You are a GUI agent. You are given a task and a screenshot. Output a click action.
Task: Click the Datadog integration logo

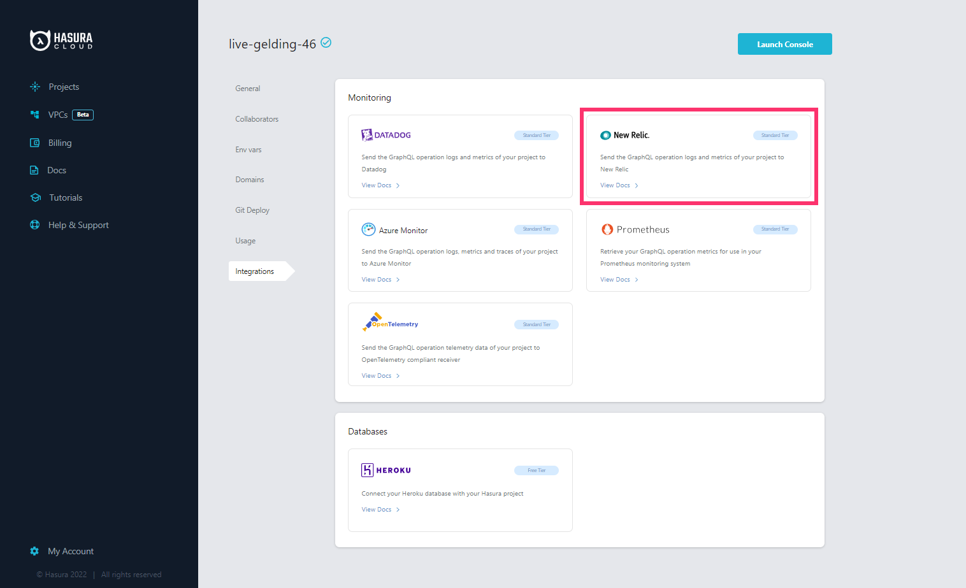coord(366,134)
